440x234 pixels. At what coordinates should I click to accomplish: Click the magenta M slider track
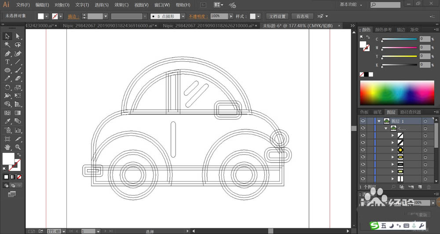(x=399, y=48)
